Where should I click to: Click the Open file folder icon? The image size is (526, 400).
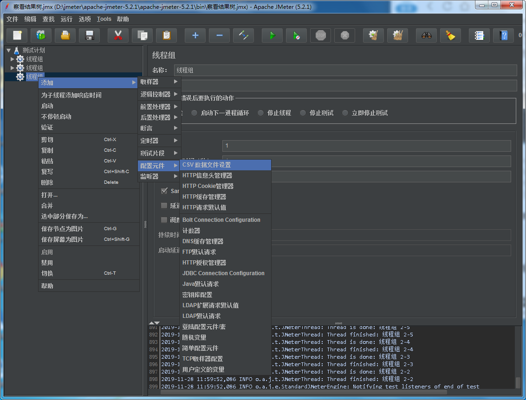click(x=65, y=35)
